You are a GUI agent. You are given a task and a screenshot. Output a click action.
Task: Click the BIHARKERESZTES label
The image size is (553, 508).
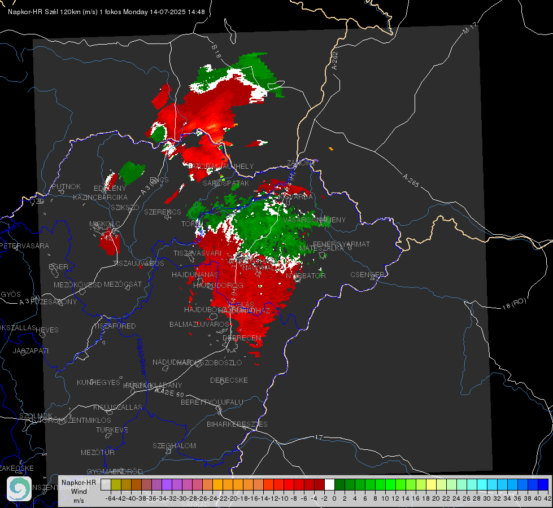237,424
